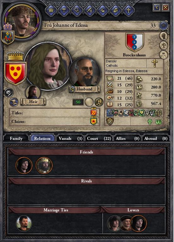Open the Allies tab

pos(127,138)
